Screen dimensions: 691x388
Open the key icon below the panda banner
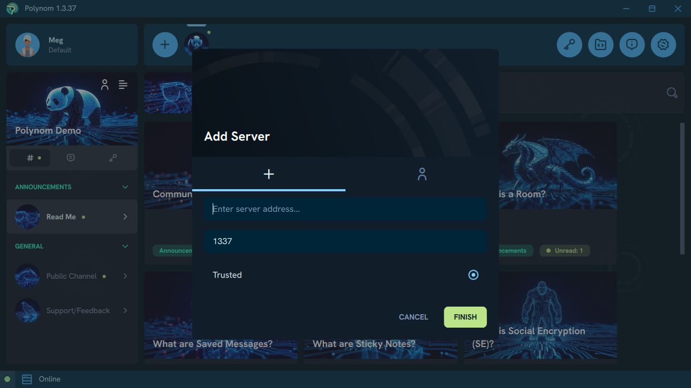112,157
